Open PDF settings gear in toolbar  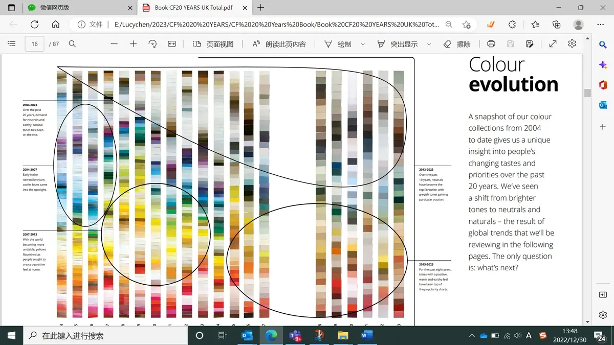[572, 44]
